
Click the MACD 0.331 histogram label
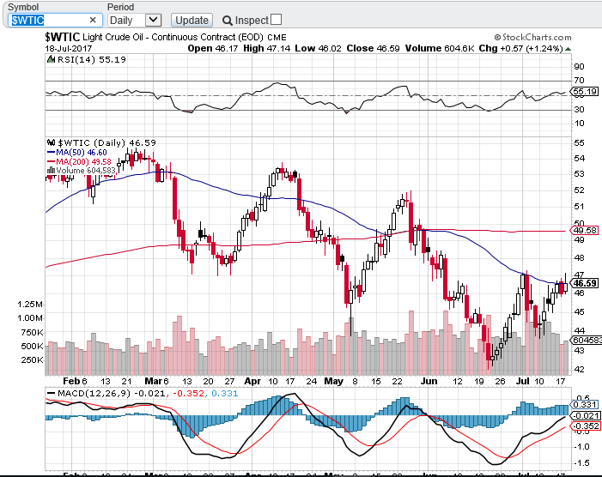pos(585,404)
